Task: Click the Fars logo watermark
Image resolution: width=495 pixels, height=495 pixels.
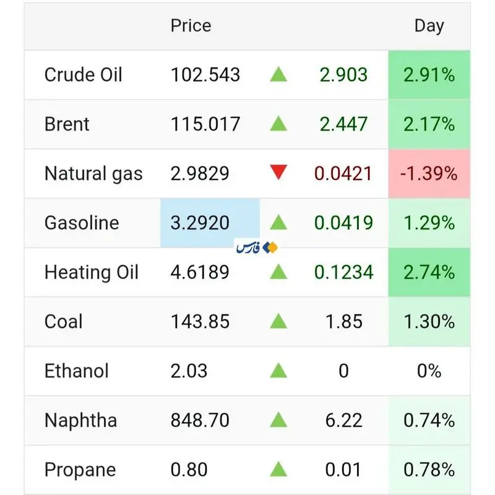Action: point(257,247)
